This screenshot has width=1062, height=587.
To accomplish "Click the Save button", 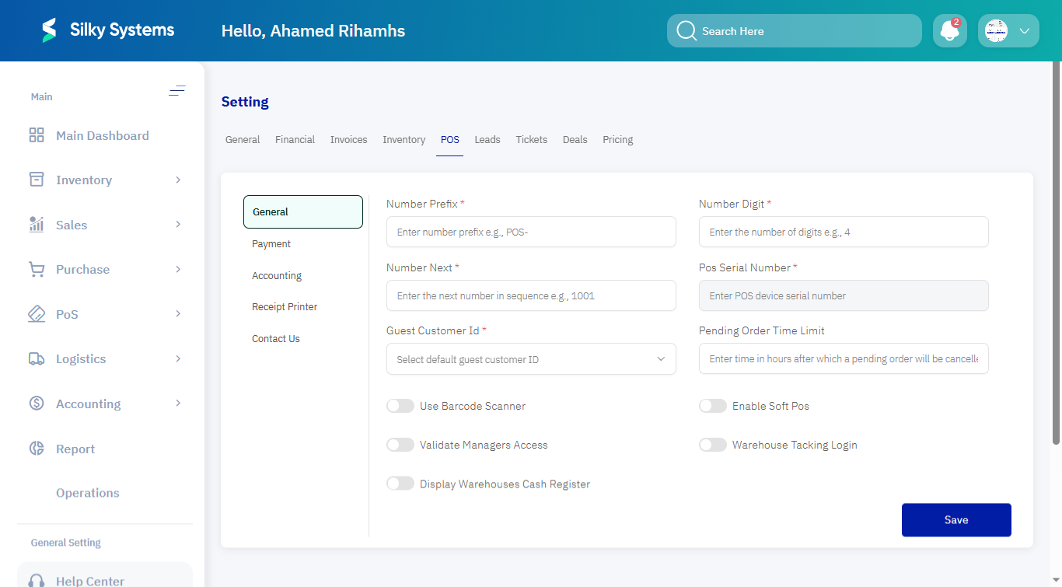I will coord(956,519).
